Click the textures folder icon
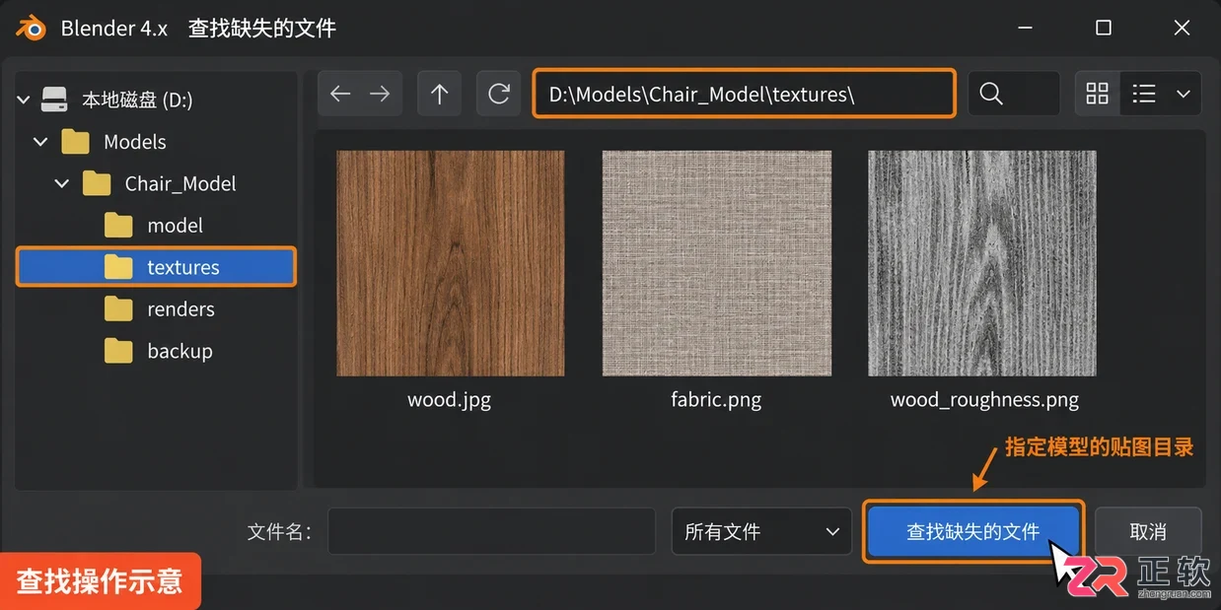1221x610 pixels. (x=118, y=267)
